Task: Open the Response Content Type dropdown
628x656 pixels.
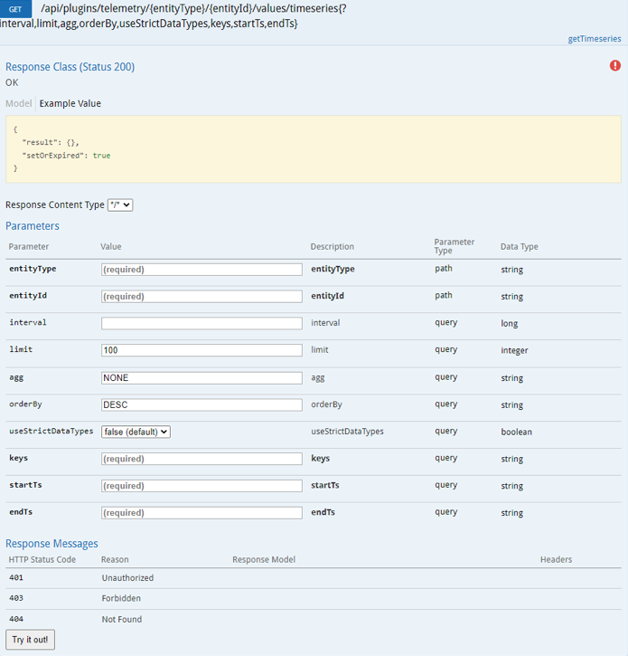Action: (x=120, y=205)
